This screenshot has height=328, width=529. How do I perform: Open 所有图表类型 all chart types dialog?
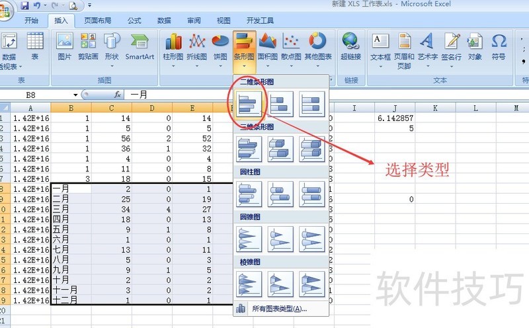pos(279,308)
